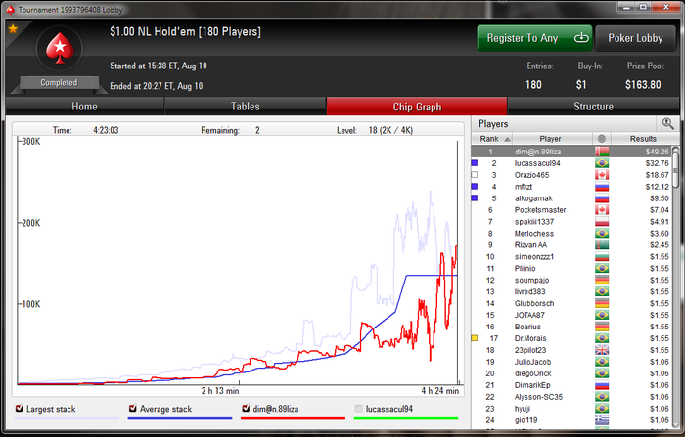Click the Bulgarian flag beside simeonzzz1

pyautogui.click(x=602, y=257)
